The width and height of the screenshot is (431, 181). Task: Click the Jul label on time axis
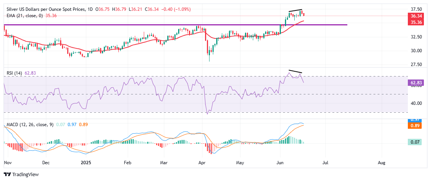coord(325,163)
